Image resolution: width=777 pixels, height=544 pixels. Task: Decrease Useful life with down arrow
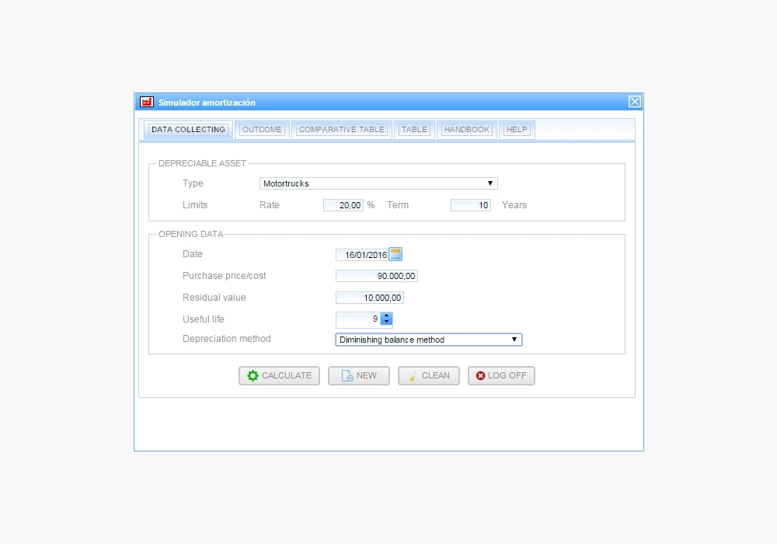click(387, 323)
